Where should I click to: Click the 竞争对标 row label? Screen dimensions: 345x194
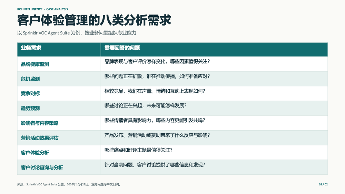pyautogui.click(x=30, y=93)
